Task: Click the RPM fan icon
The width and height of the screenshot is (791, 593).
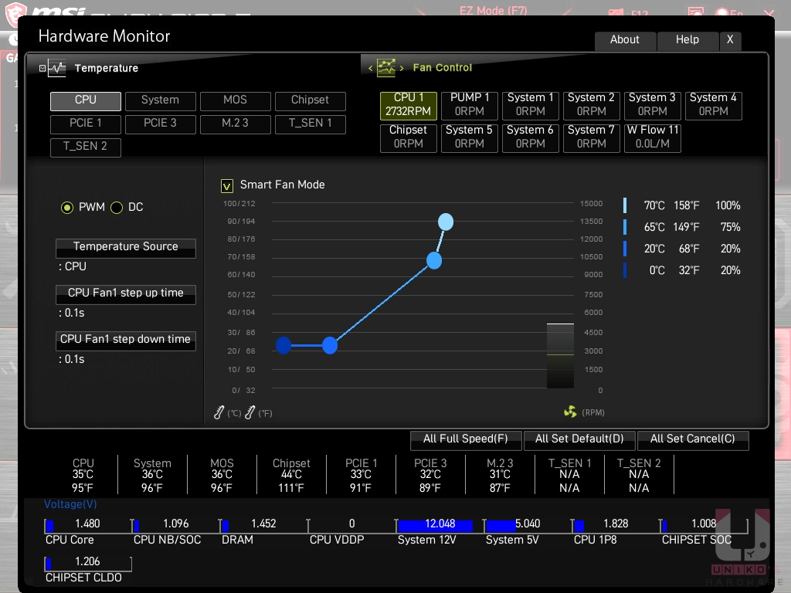Action: click(x=570, y=412)
